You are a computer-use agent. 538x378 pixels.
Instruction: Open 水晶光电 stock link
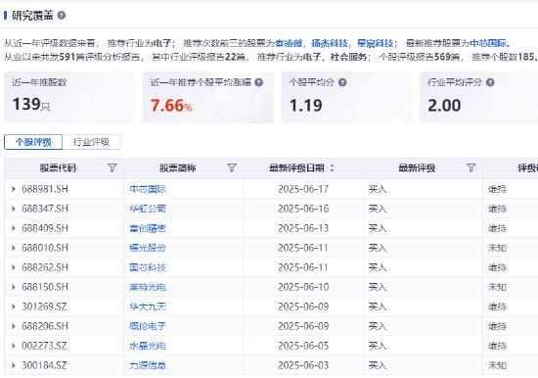click(148, 346)
